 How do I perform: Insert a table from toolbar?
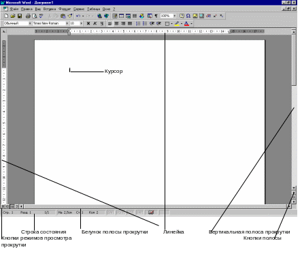click(122, 16)
